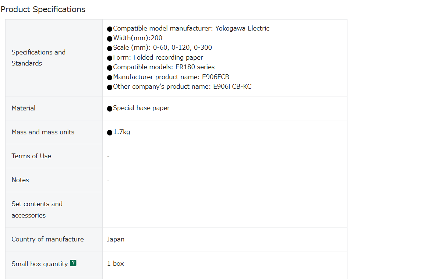Click the Special base paper value
This screenshot has height=279, width=424.
click(141, 108)
